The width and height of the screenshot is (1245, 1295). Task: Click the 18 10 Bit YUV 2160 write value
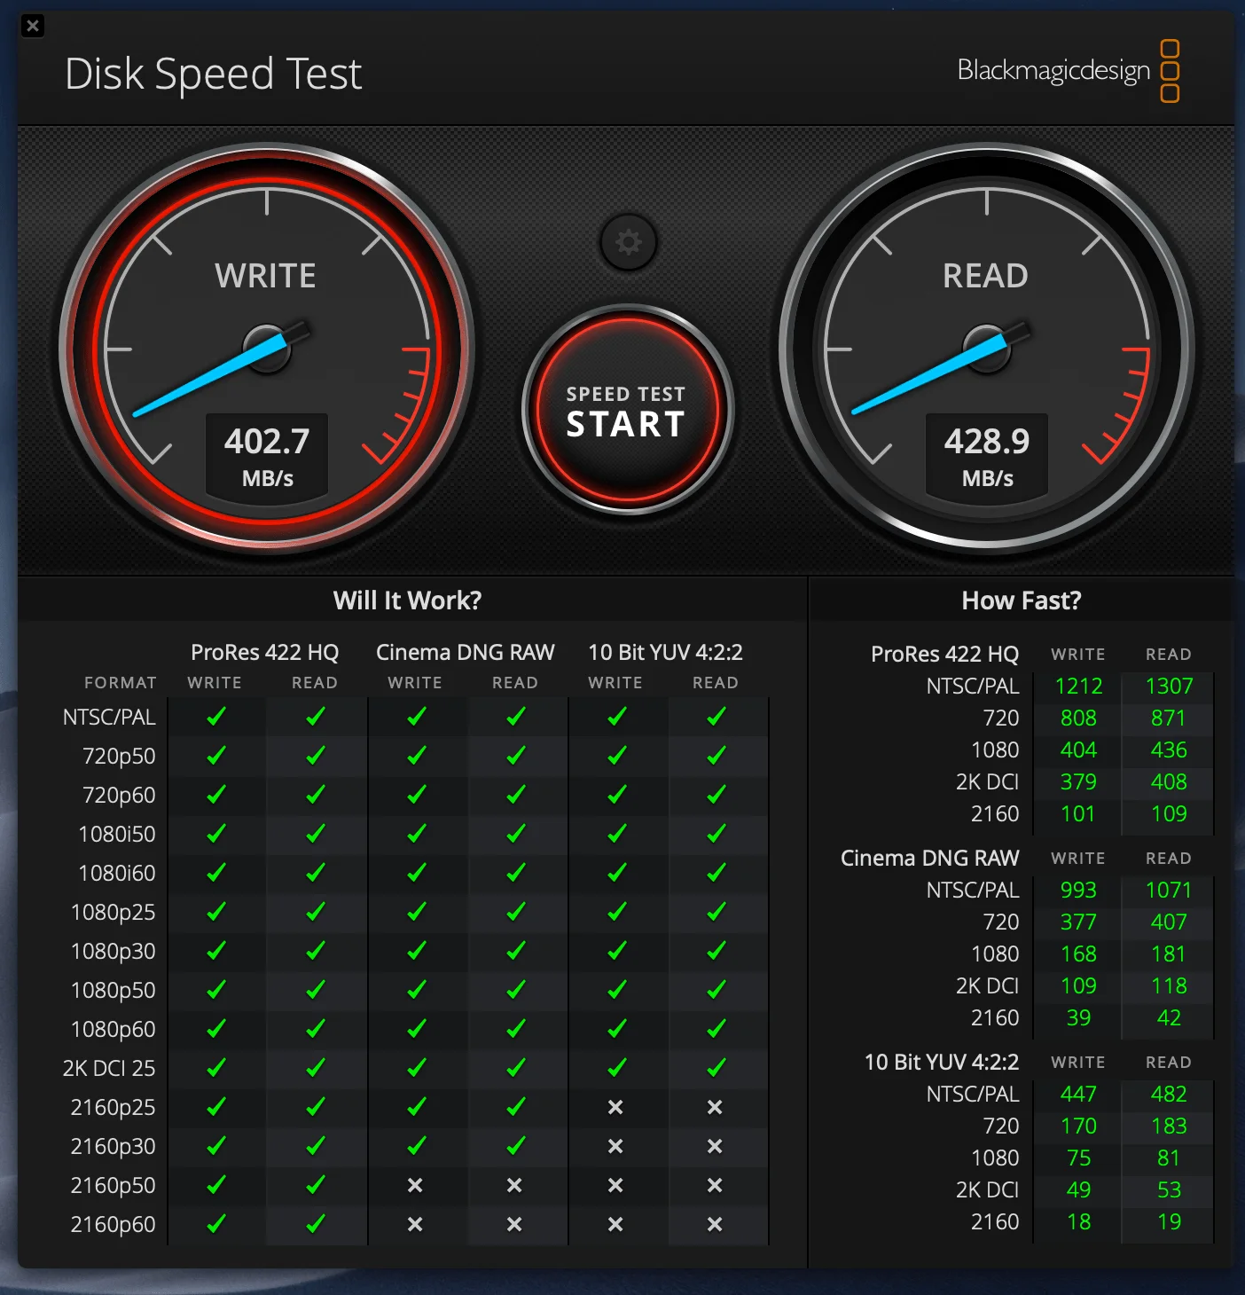pos(1079,1221)
